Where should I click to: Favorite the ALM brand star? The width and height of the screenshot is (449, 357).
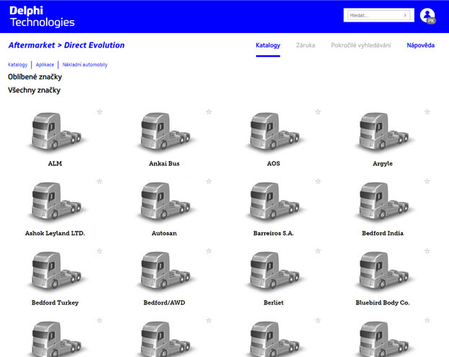(x=99, y=112)
